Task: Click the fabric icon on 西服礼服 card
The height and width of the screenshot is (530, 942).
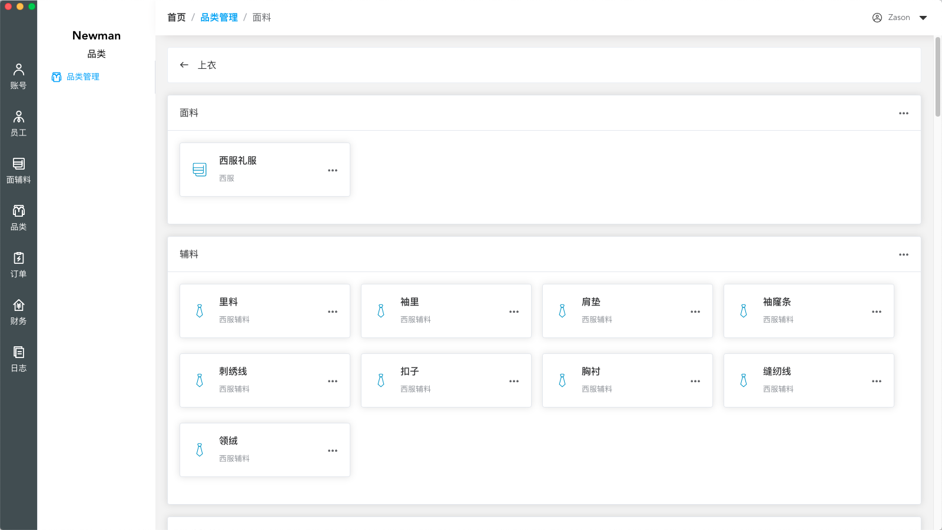Action: (200, 170)
